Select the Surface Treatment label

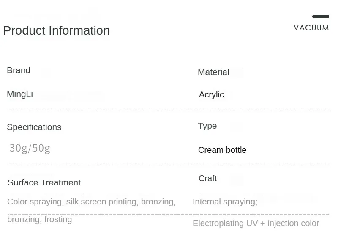coord(44,182)
